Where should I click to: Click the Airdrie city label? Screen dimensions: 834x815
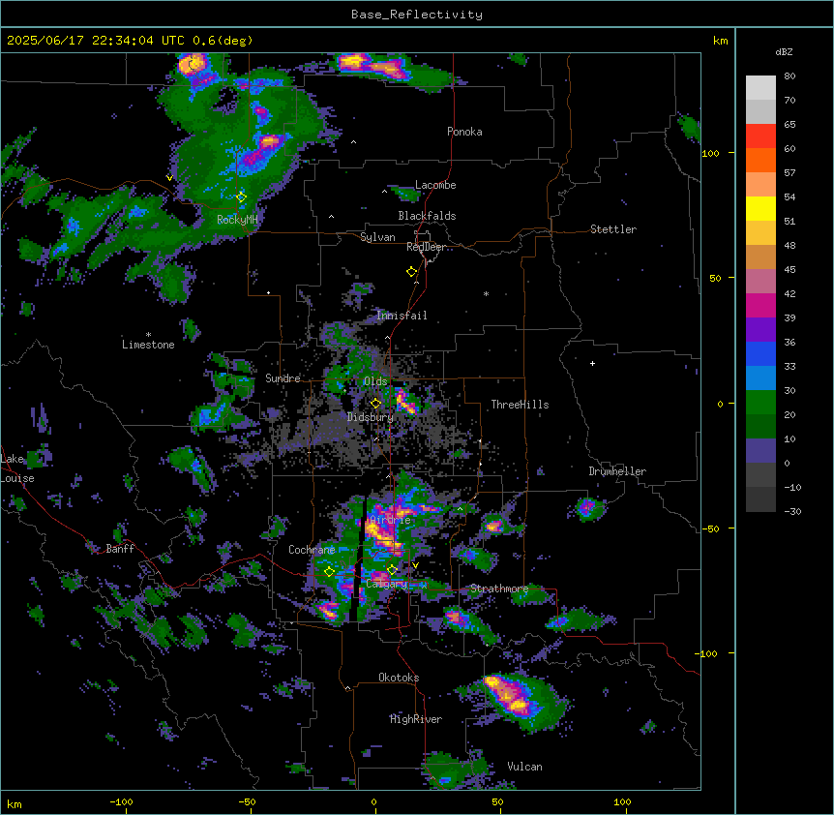391,520
